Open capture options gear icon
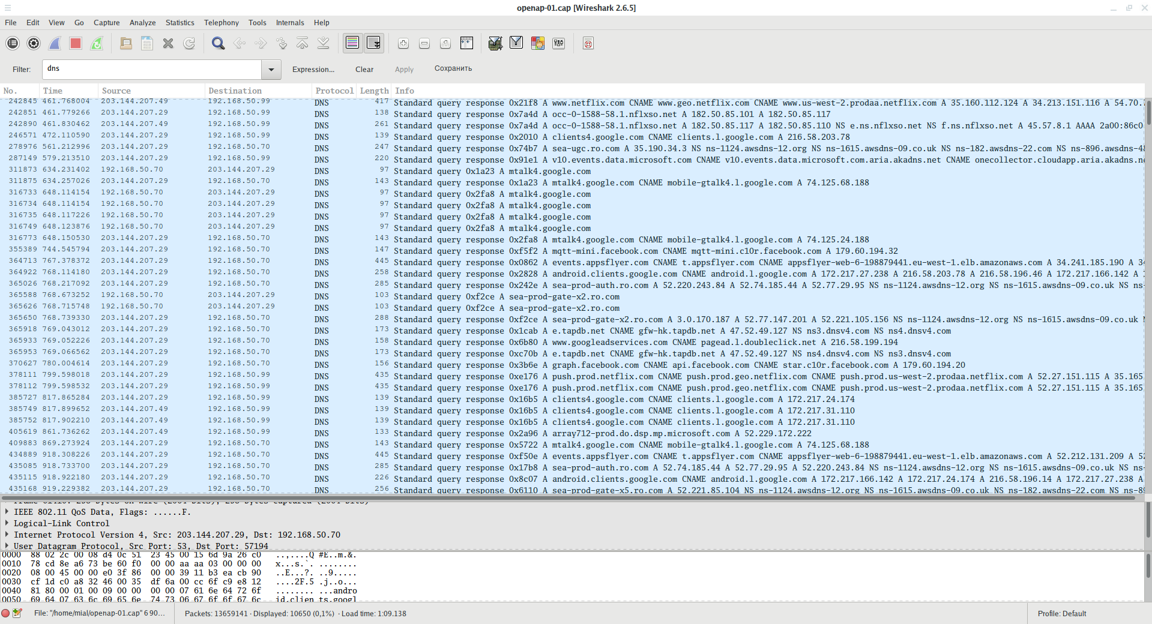 click(x=34, y=43)
